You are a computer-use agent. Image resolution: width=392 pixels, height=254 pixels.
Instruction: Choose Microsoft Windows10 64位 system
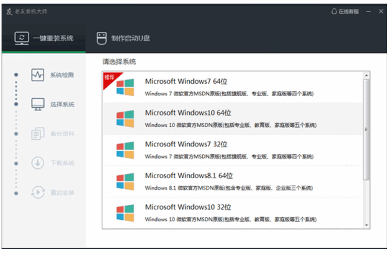pyautogui.click(x=233, y=119)
